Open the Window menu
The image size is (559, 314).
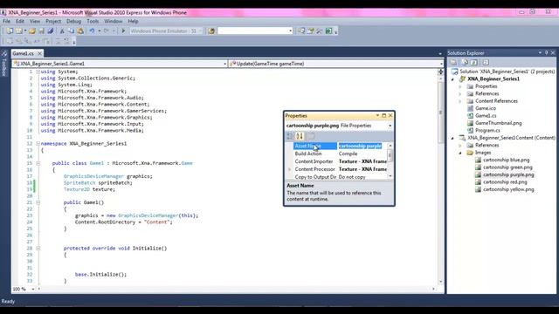click(114, 21)
